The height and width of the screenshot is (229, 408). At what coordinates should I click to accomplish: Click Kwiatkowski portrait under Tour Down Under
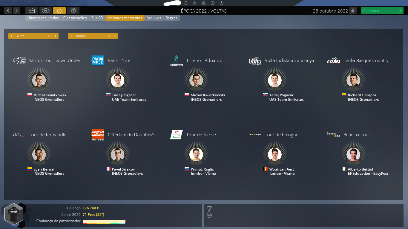[x=39, y=81]
